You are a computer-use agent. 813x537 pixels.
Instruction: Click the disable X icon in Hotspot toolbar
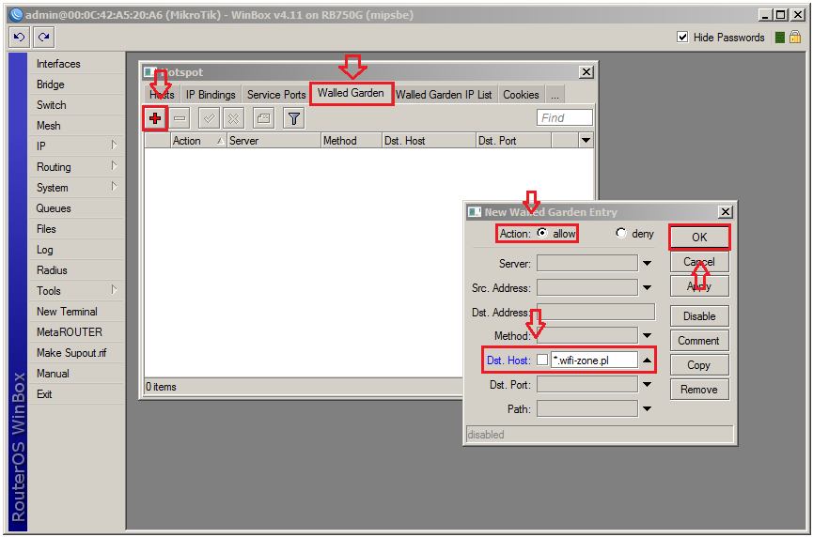coord(233,118)
